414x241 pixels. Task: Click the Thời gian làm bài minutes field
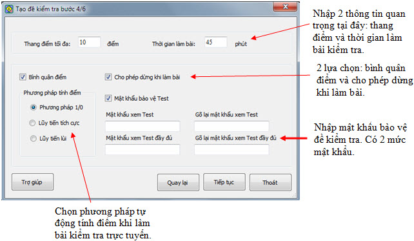click(216, 43)
